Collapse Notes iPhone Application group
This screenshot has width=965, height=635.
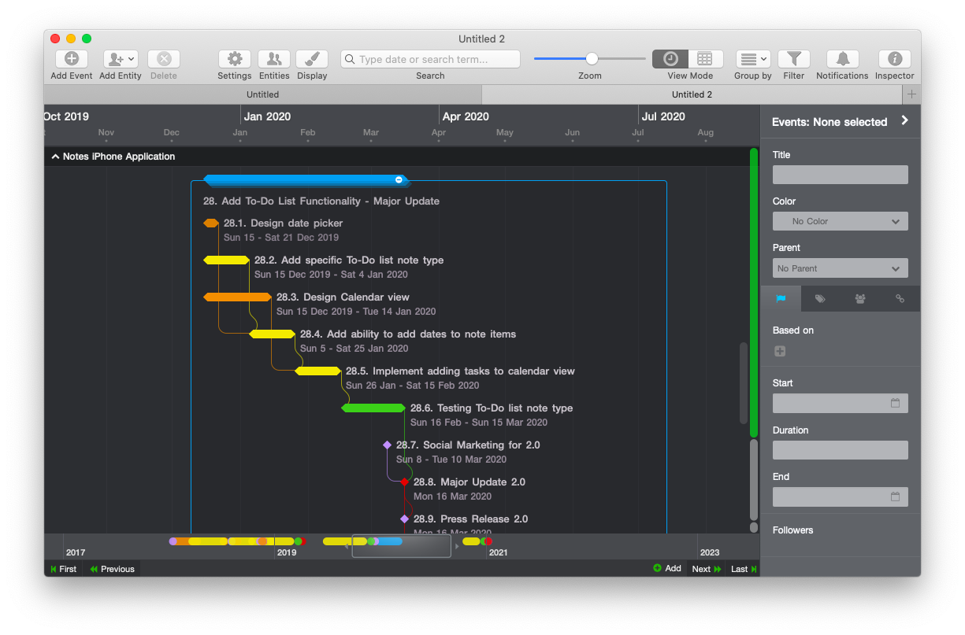pyautogui.click(x=55, y=157)
